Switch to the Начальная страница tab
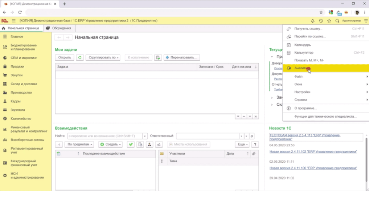This screenshot has width=370, height=197. point(21,28)
